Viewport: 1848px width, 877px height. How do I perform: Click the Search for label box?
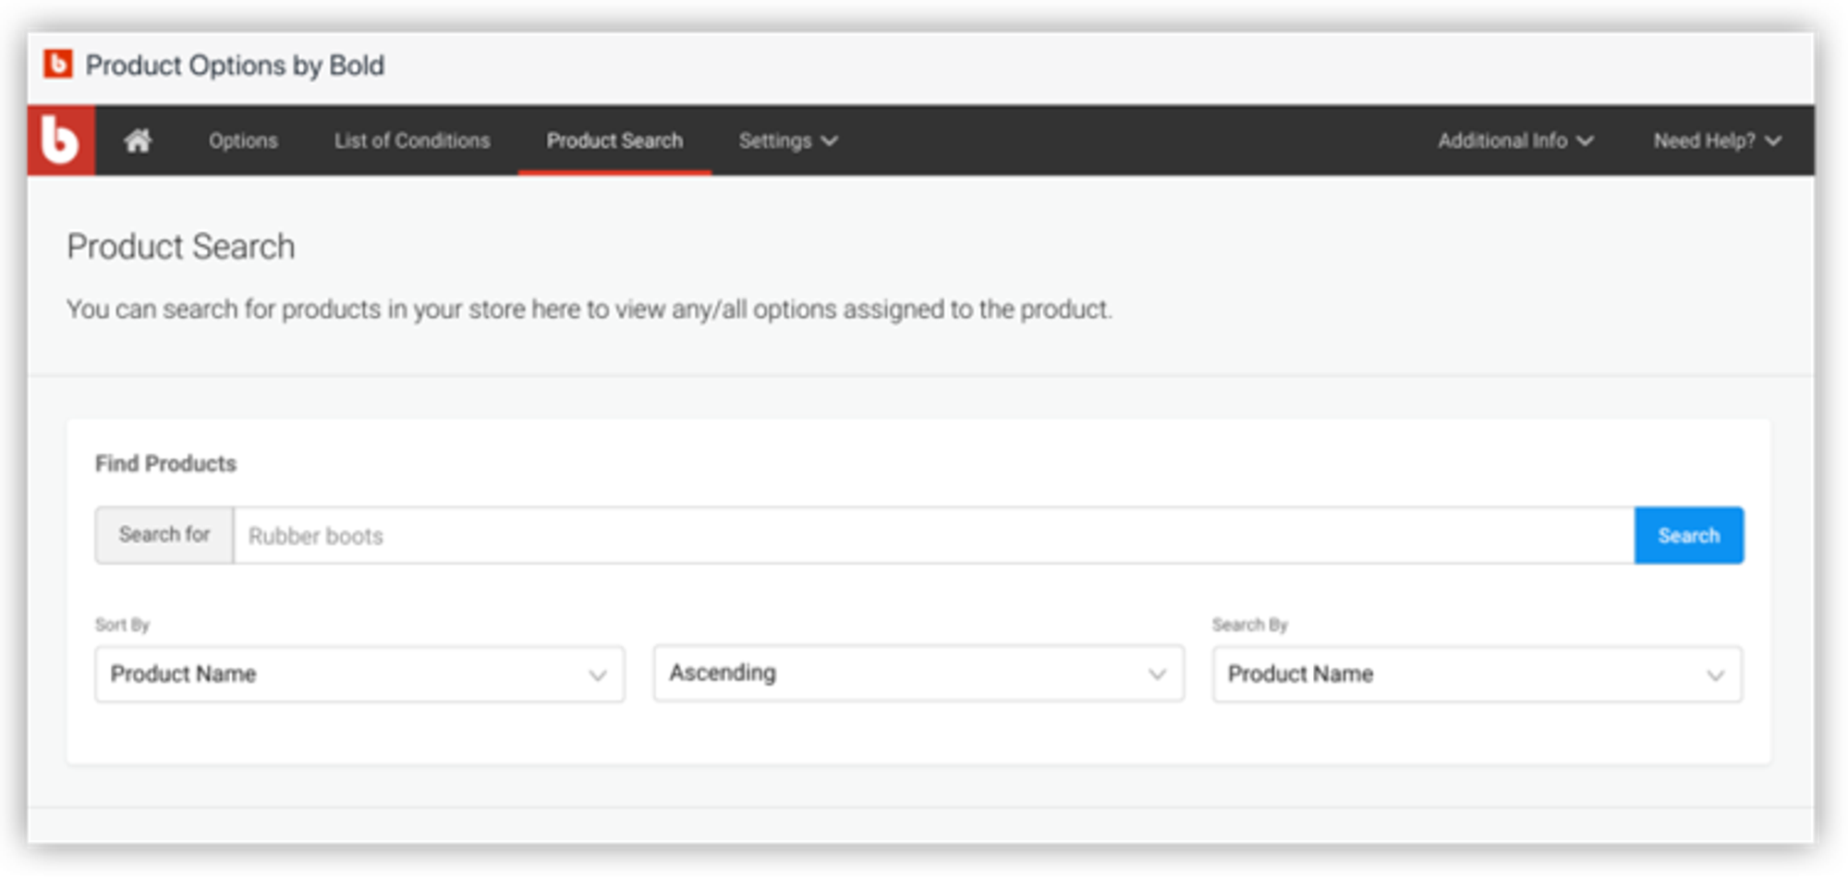[164, 535]
